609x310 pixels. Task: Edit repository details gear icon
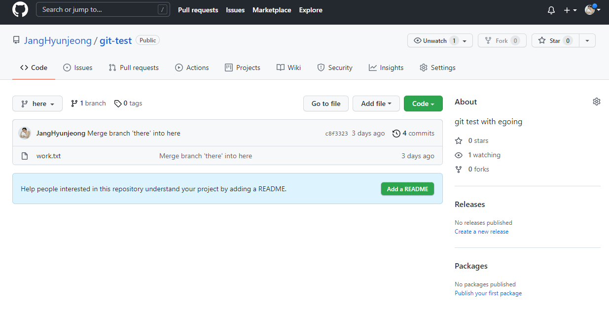(597, 102)
